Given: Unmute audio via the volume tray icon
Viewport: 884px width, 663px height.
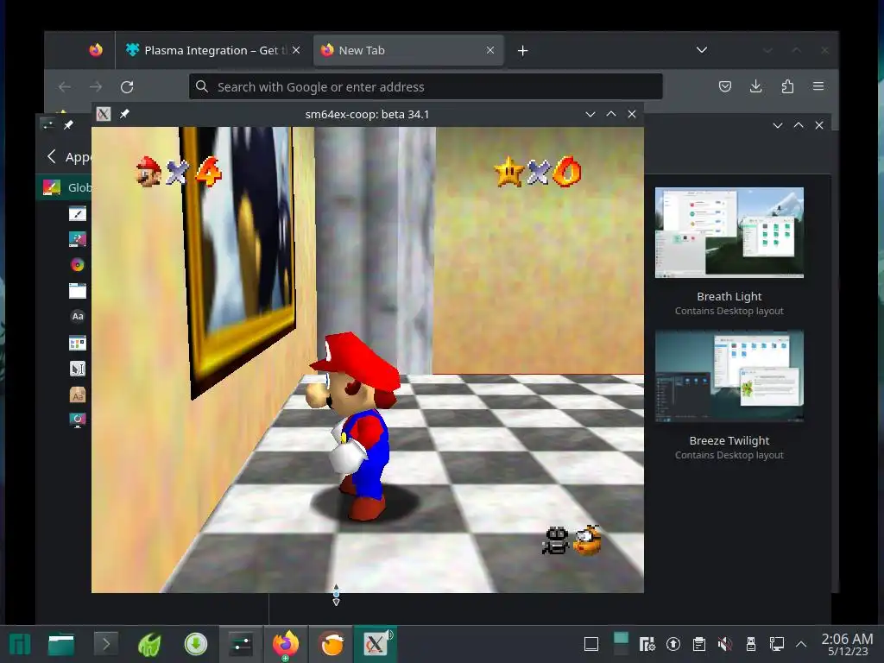Looking at the screenshot, I should pos(725,644).
